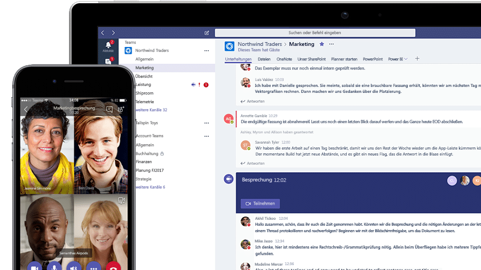The image size is (481, 270).
Task: Open the Unser SharePoint tab
Action: coord(311,59)
